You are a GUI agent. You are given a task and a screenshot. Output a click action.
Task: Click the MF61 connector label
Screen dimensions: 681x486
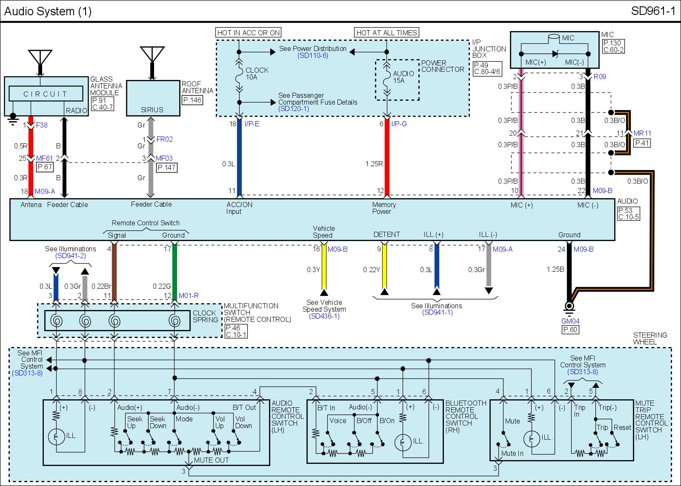click(44, 159)
